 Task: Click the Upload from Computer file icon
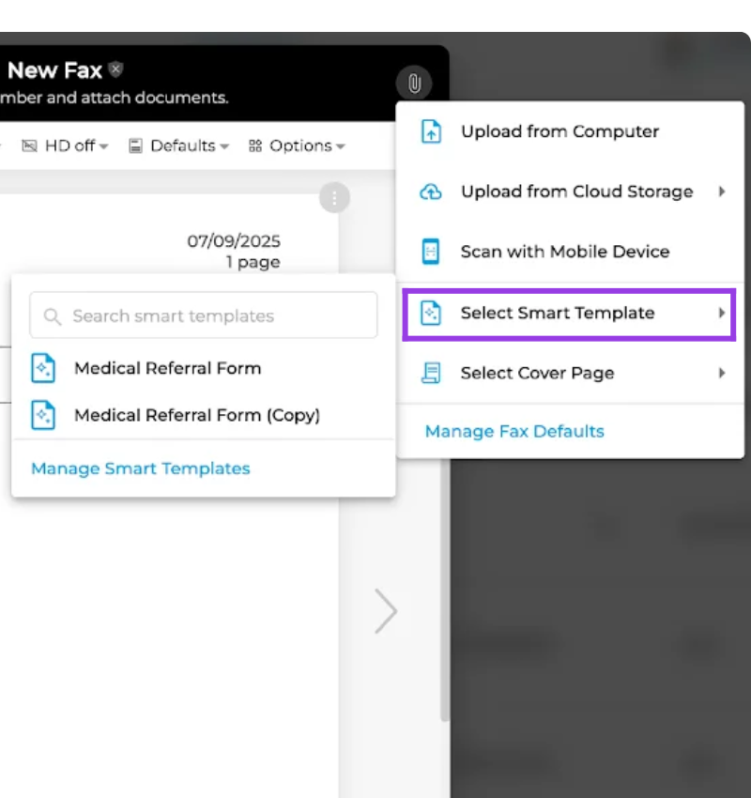point(431,131)
